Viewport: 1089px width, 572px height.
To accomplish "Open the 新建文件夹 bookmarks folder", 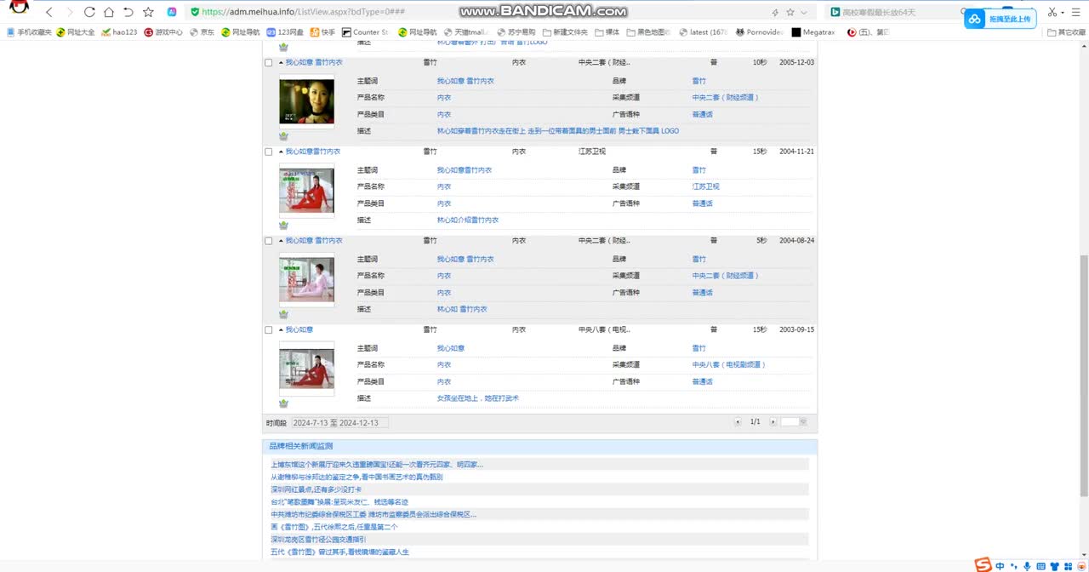I will click(565, 32).
